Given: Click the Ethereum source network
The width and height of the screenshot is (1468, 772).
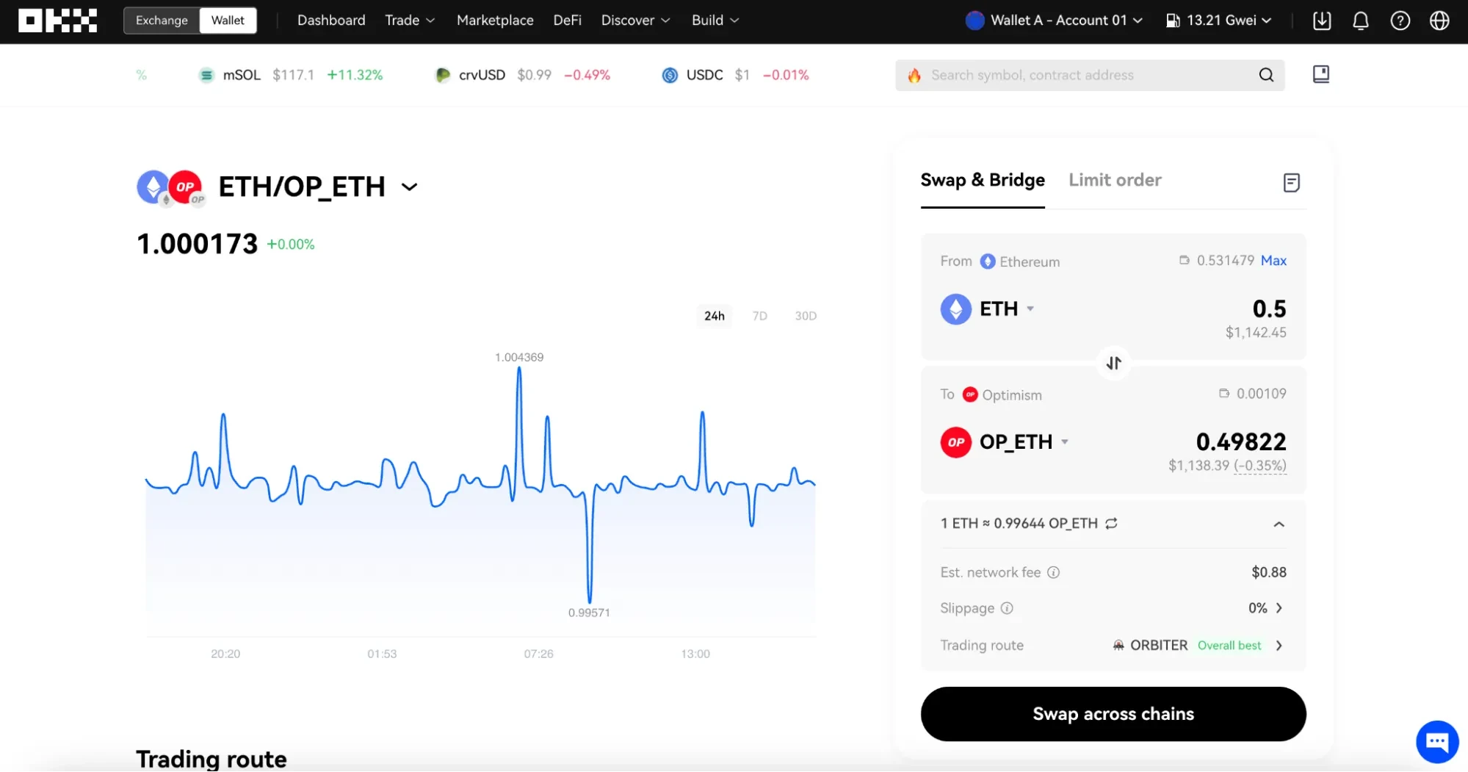Looking at the screenshot, I should (x=1020, y=261).
